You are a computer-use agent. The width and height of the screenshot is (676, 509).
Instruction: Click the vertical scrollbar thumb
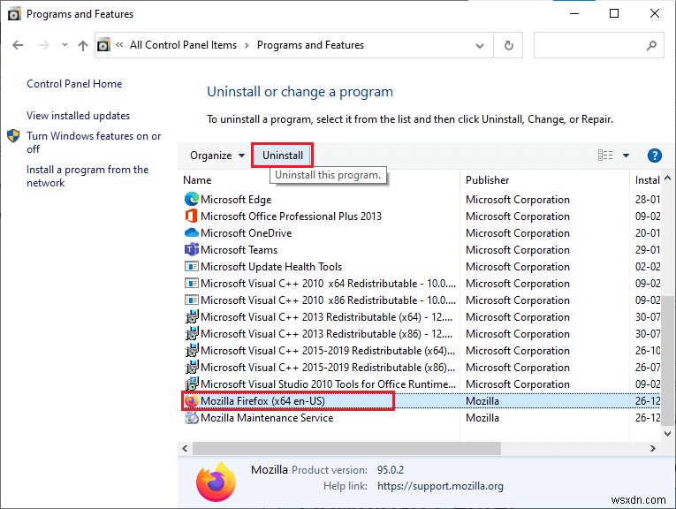pyautogui.click(x=667, y=361)
